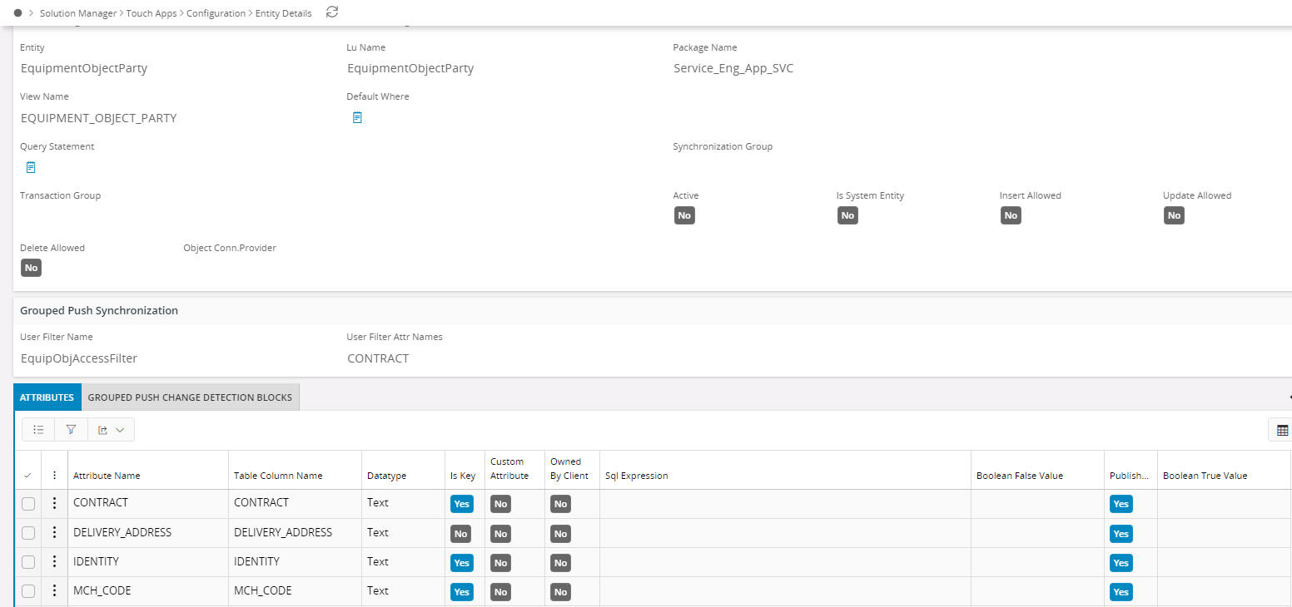Open the filter funnel in attributes toolbar
Image resolution: width=1292 pixels, height=607 pixels.
[71, 430]
